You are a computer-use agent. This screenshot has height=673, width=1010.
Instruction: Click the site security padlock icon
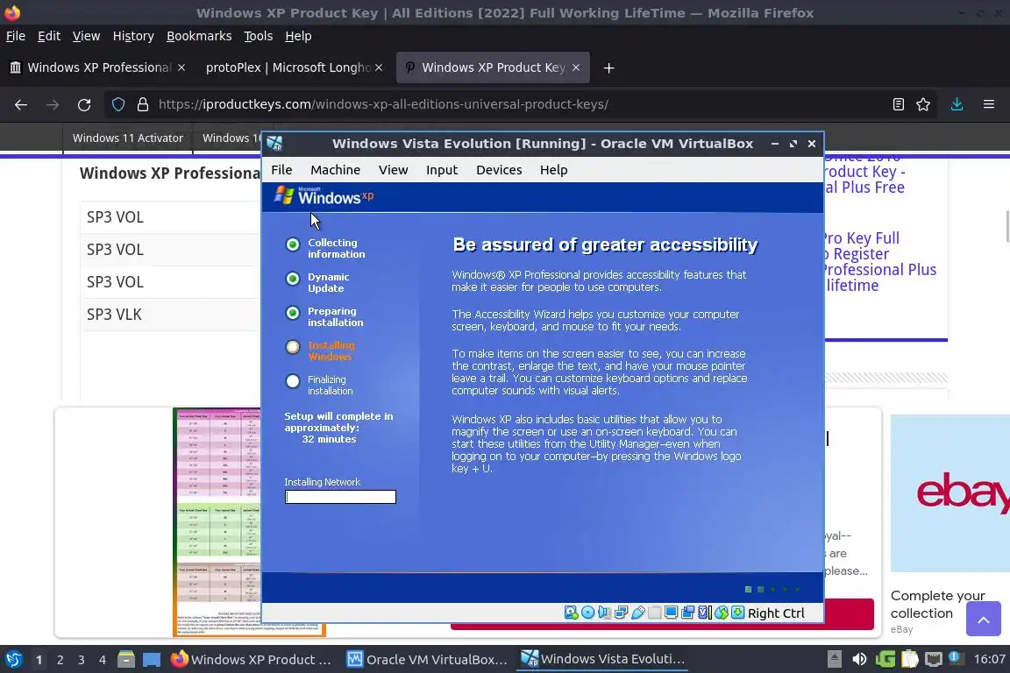(142, 104)
